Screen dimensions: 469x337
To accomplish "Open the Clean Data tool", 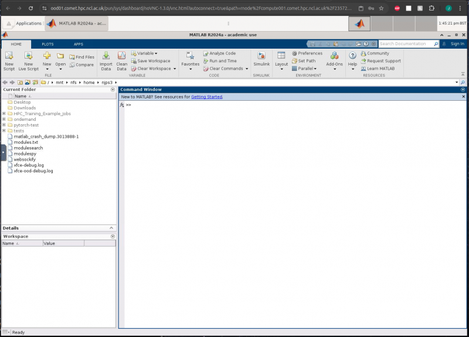I will 122,59.
